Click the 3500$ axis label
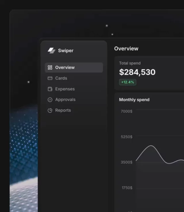 click(126, 162)
